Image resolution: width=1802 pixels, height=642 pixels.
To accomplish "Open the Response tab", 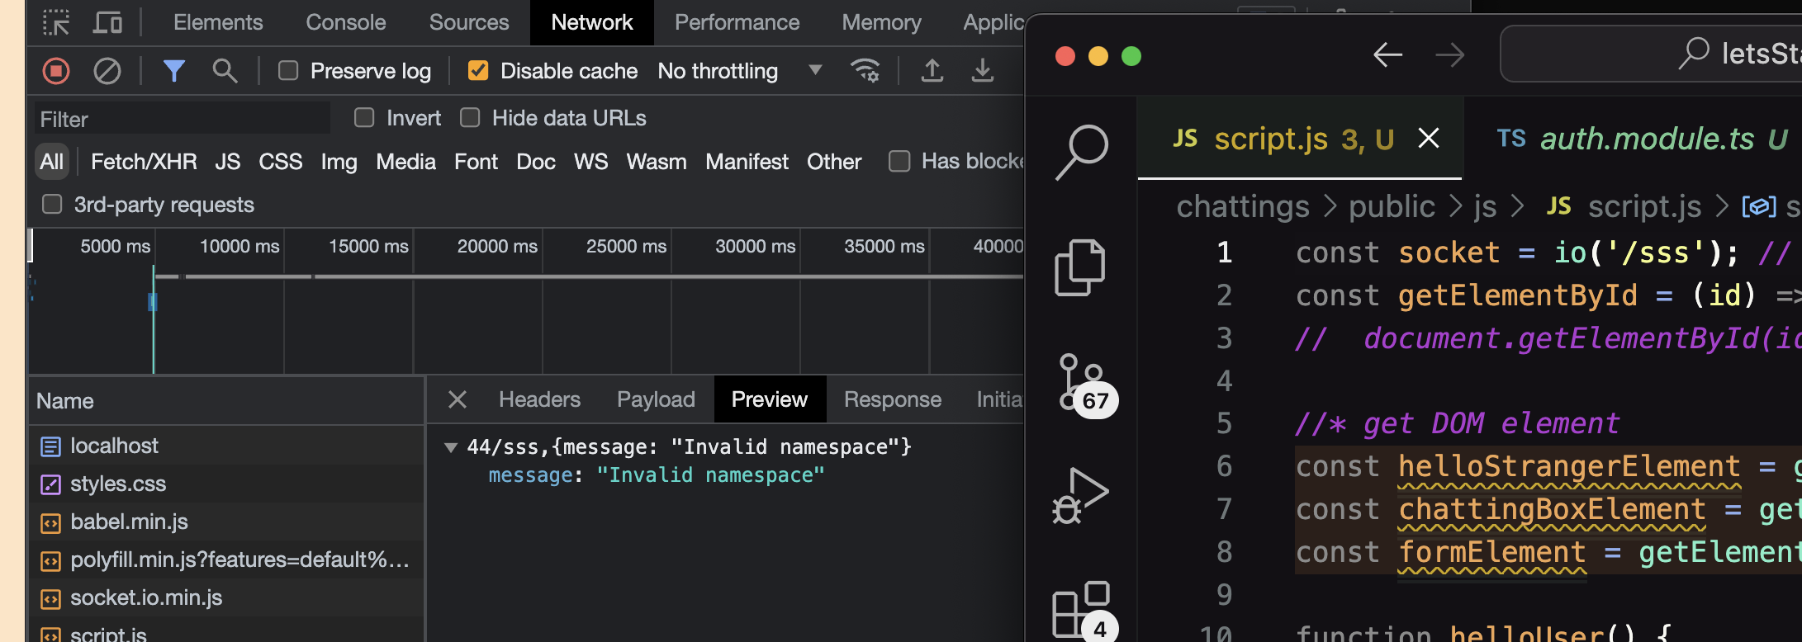I will [892, 399].
